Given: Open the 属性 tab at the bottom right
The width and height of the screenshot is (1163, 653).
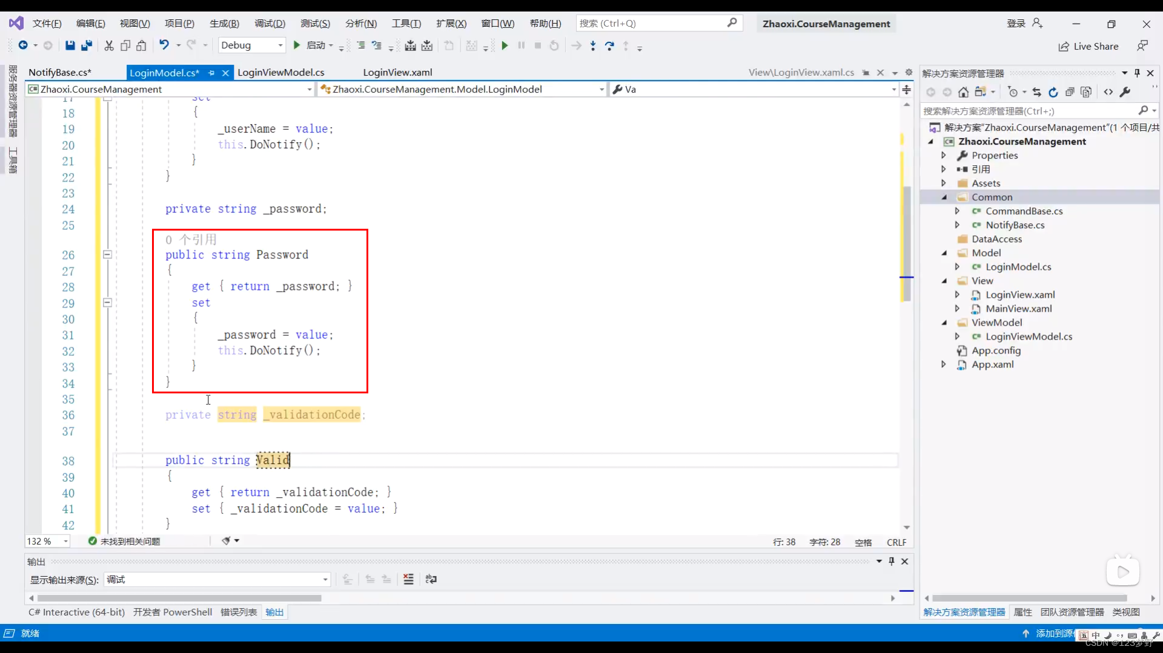Looking at the screenshot, I should tap(1022, 612).
